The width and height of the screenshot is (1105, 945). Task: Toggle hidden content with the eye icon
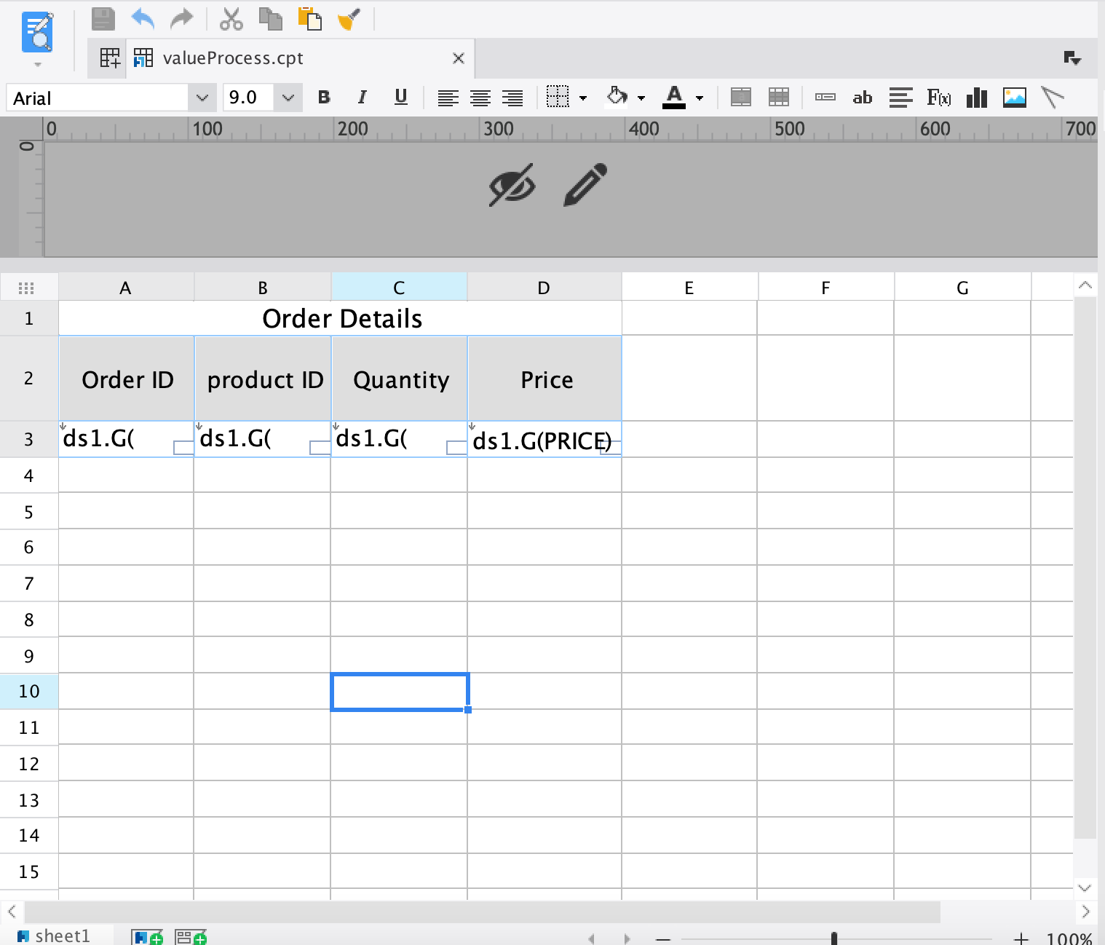coord(512,186)
